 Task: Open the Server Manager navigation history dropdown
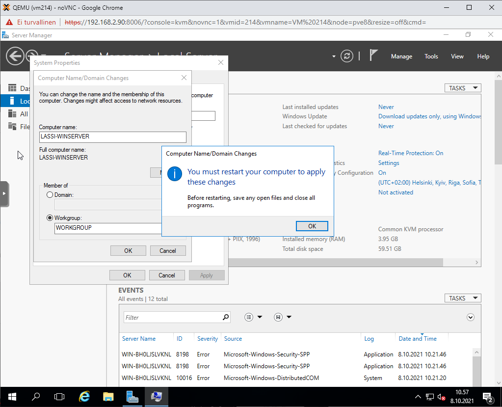tap(334, 56)
